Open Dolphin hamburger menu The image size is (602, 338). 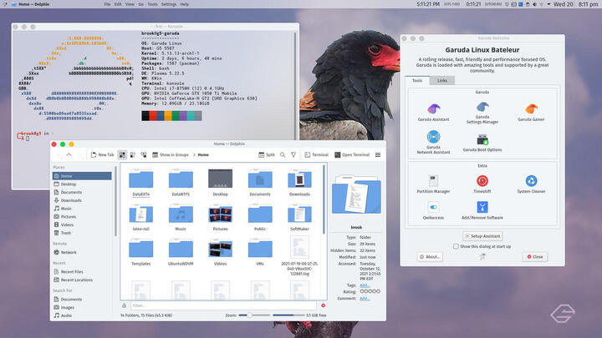coord(378,155)
